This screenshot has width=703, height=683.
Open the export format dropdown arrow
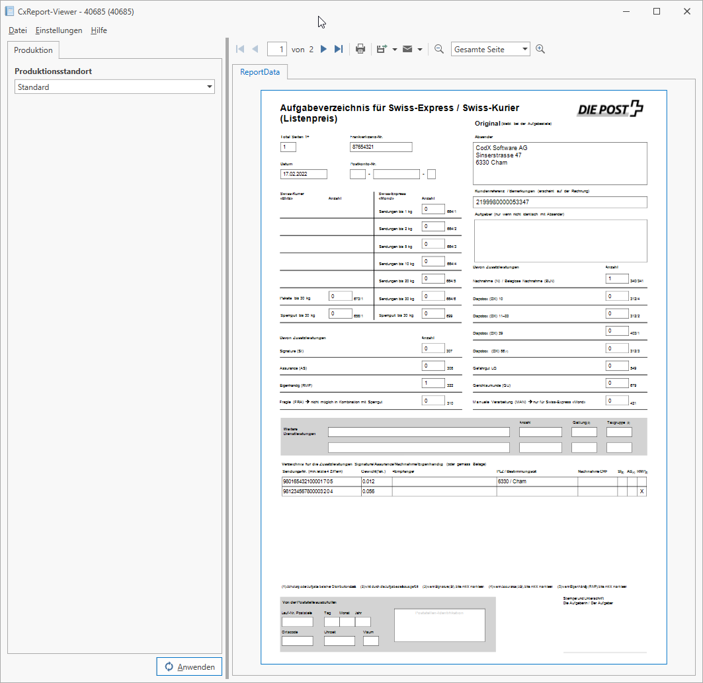coord(395,50)
